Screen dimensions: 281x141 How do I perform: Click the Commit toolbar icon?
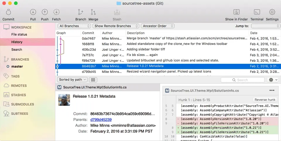[x=8, y=12]
